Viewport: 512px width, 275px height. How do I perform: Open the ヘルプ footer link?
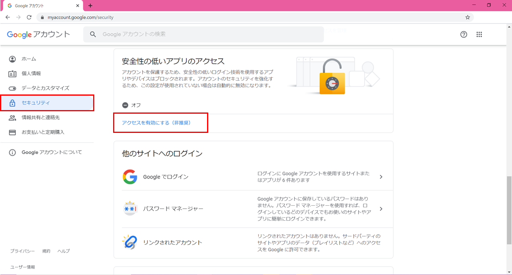point(64,251)
